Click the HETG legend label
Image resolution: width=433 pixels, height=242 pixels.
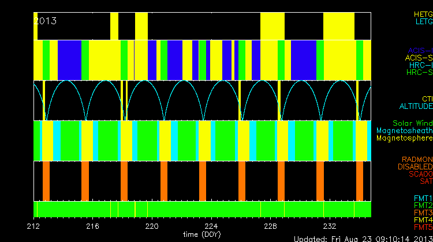(423, 13)
